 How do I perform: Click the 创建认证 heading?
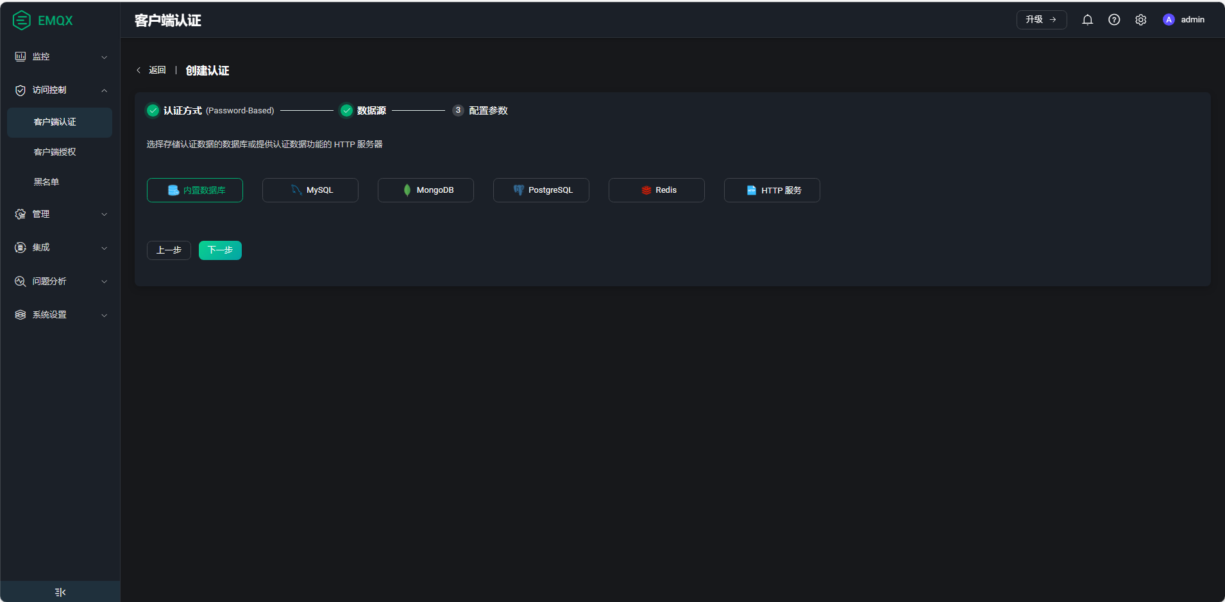pyautogui.click(x=207, y=70)
